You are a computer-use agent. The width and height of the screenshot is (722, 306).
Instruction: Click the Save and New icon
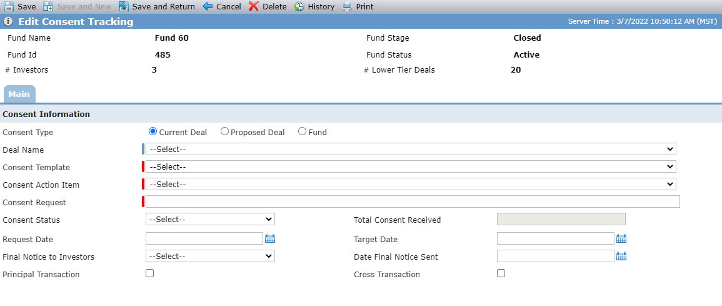(48, 6)
